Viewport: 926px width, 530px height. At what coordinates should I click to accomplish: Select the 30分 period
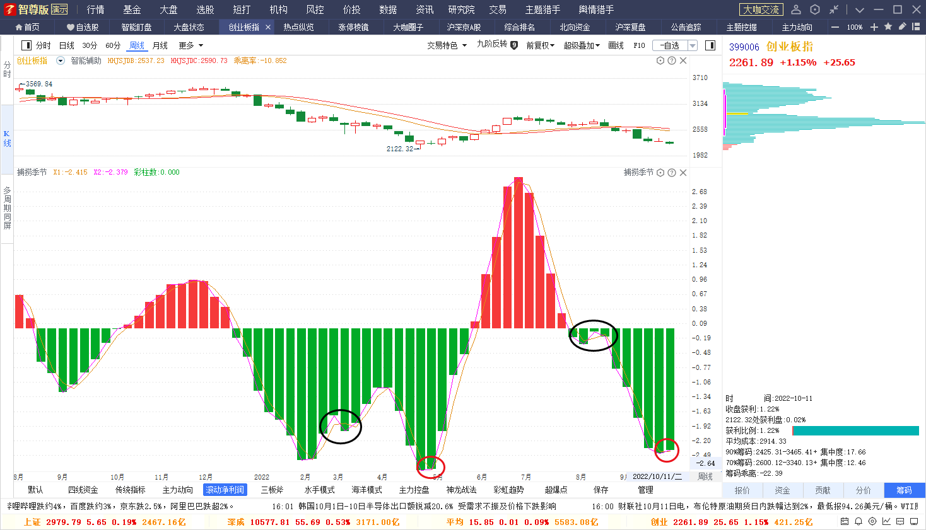click(x=90, y=45)
